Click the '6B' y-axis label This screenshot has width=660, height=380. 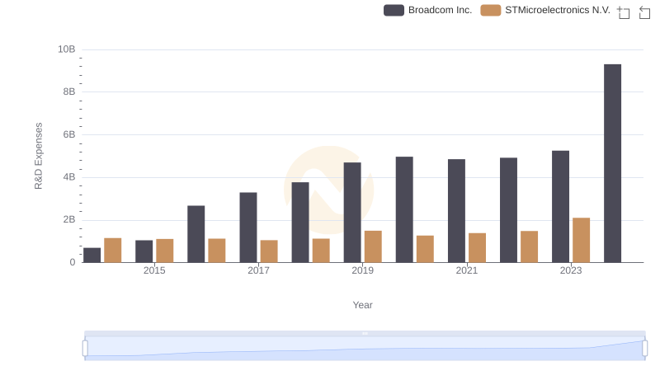tap(69, 134)
